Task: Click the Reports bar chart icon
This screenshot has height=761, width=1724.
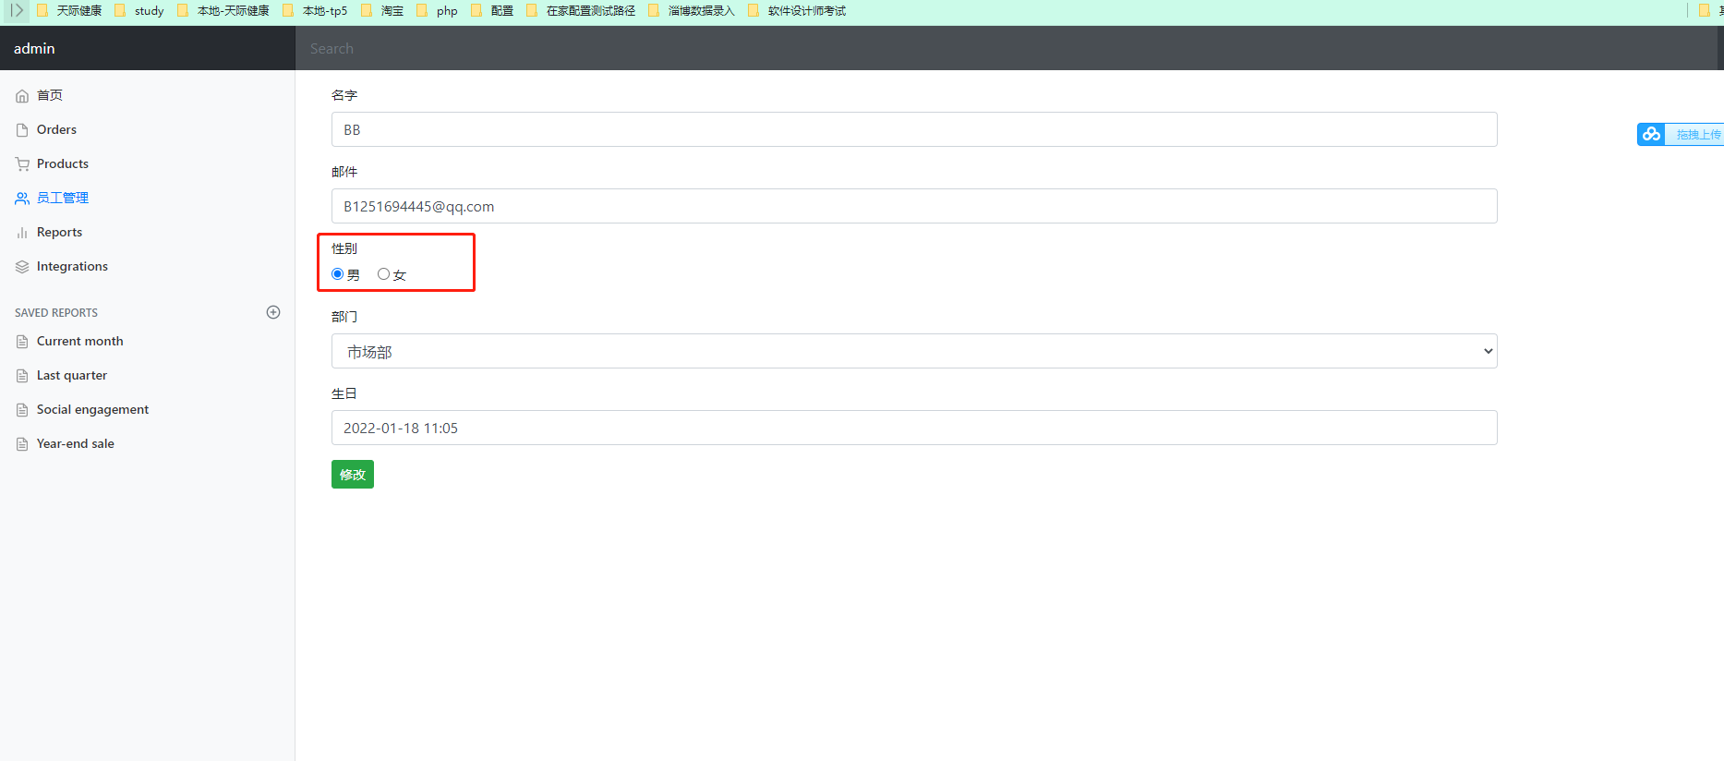Action: pyautogui.click(x=22, y=233)
